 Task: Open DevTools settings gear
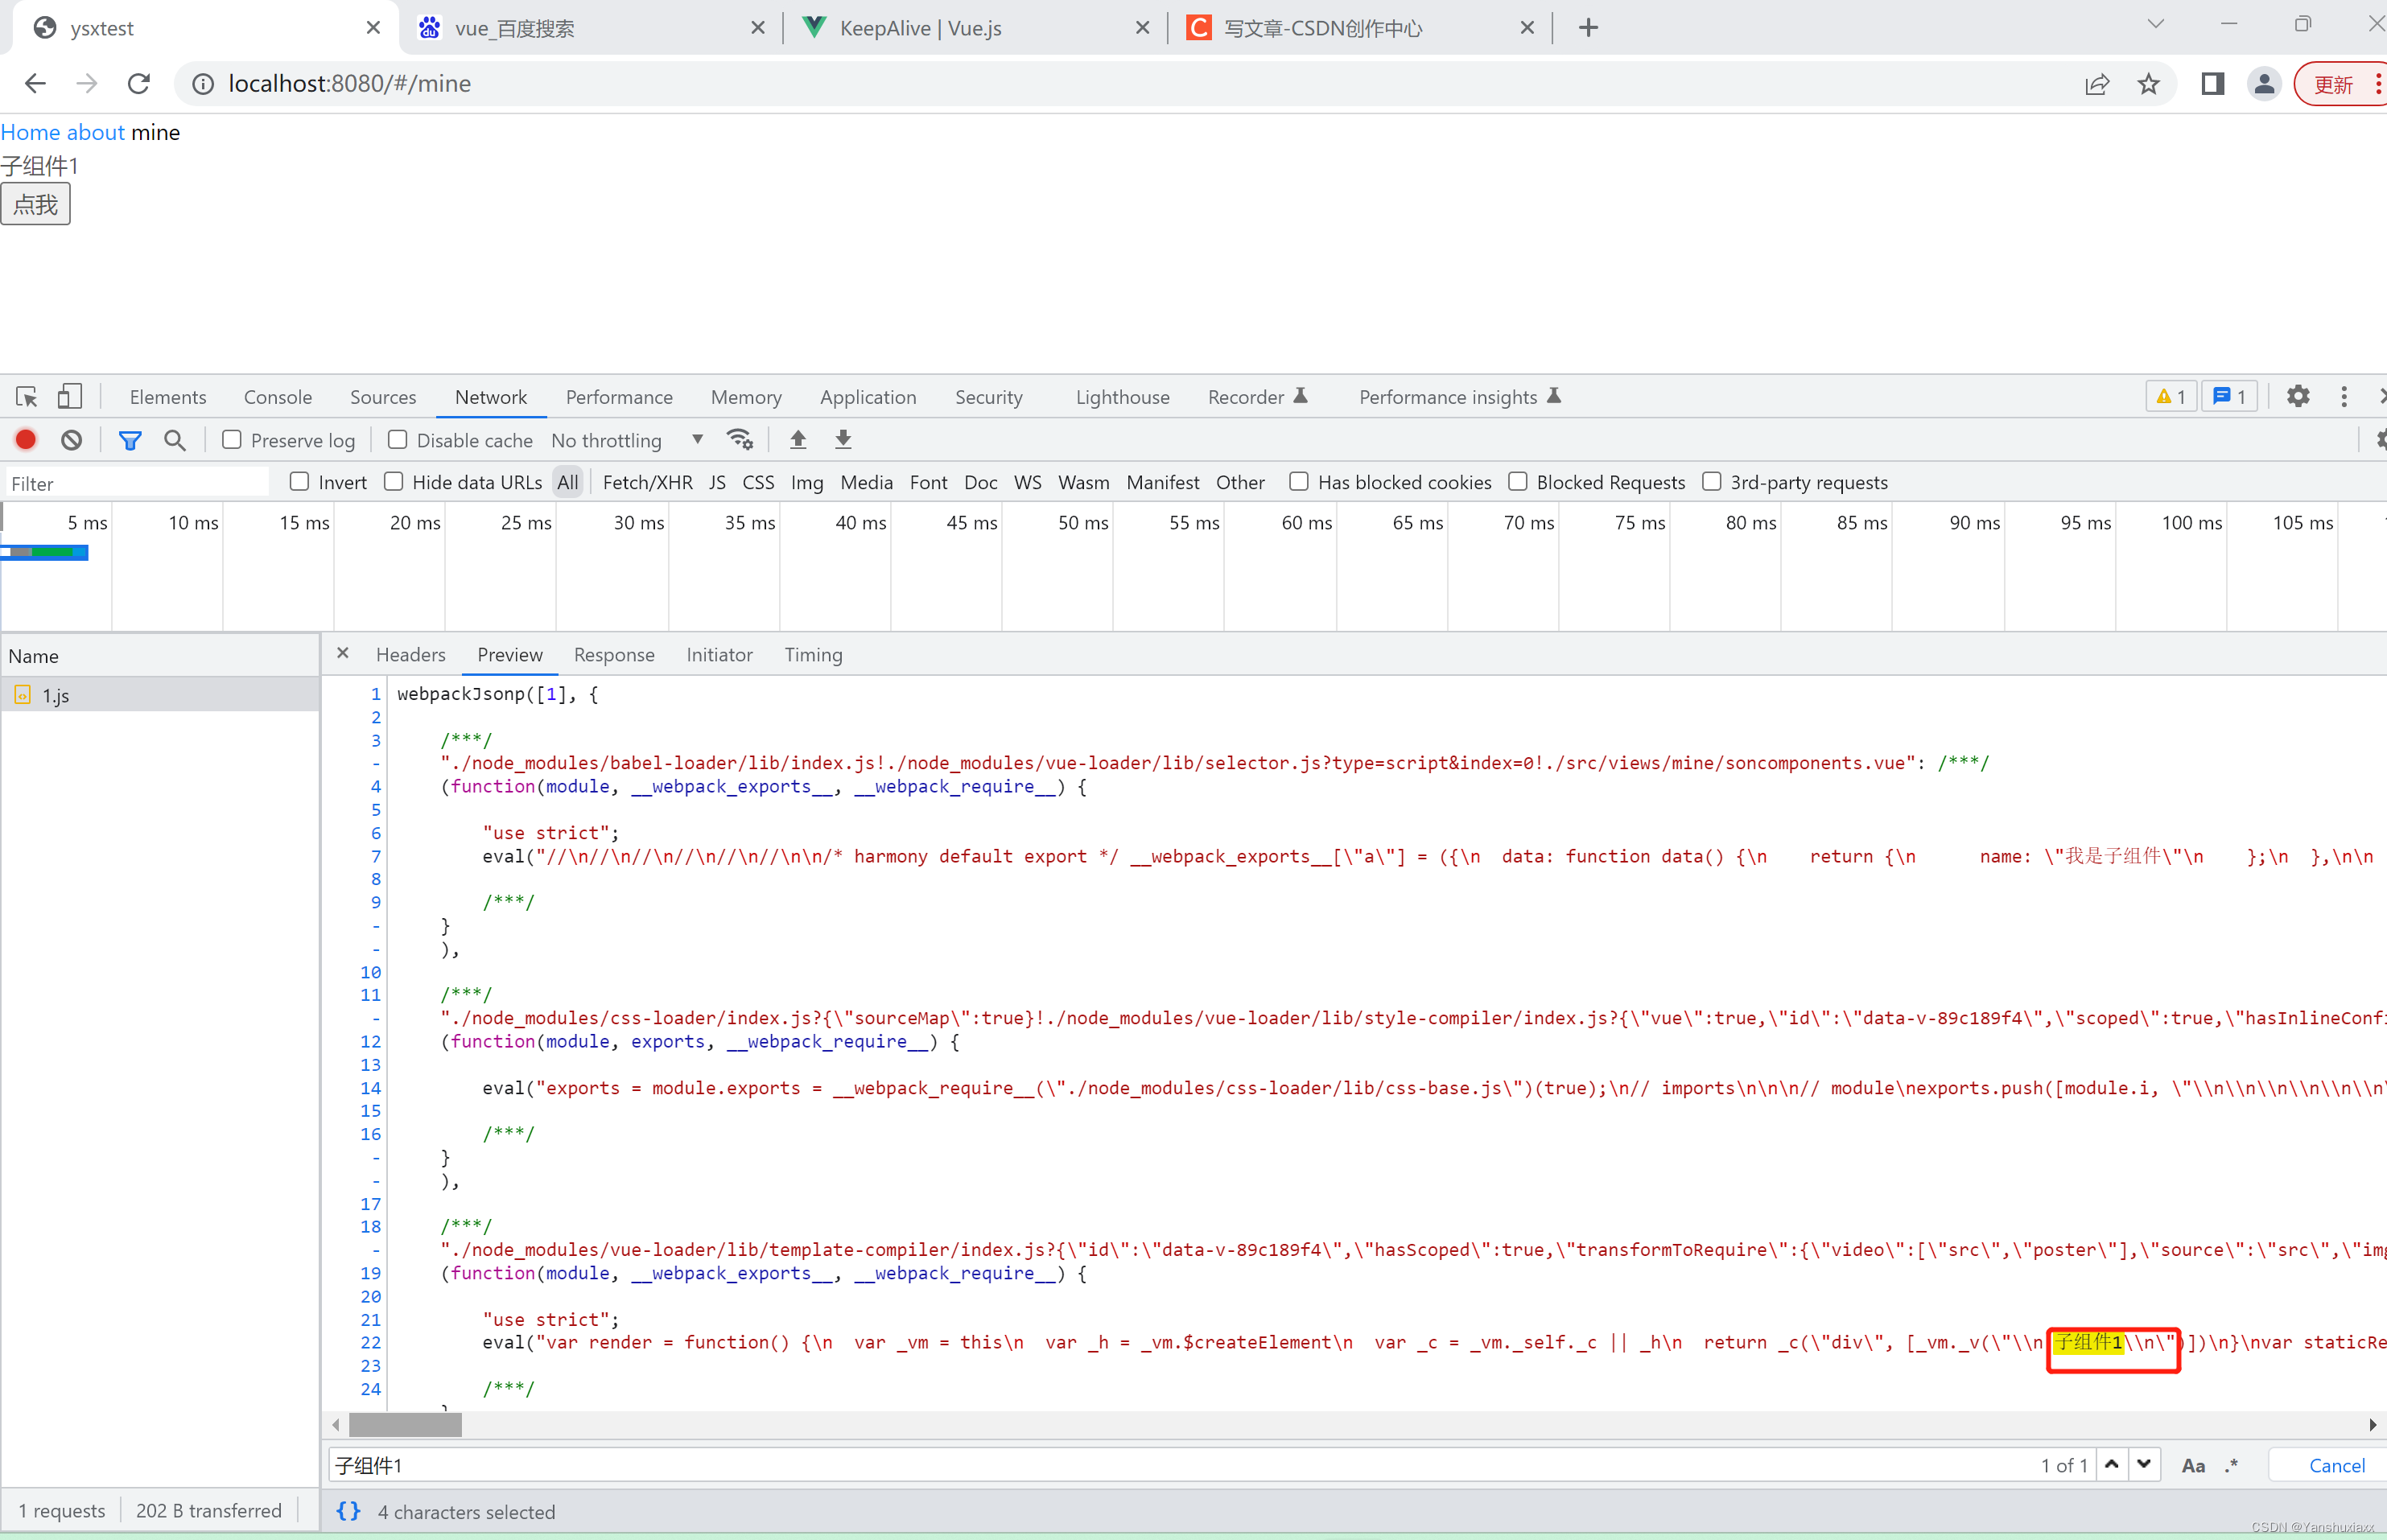(x=2298, y=397)
